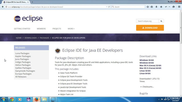Open All Releases link
This screenshot has width=182, height=102.
[x=21, y=77]
